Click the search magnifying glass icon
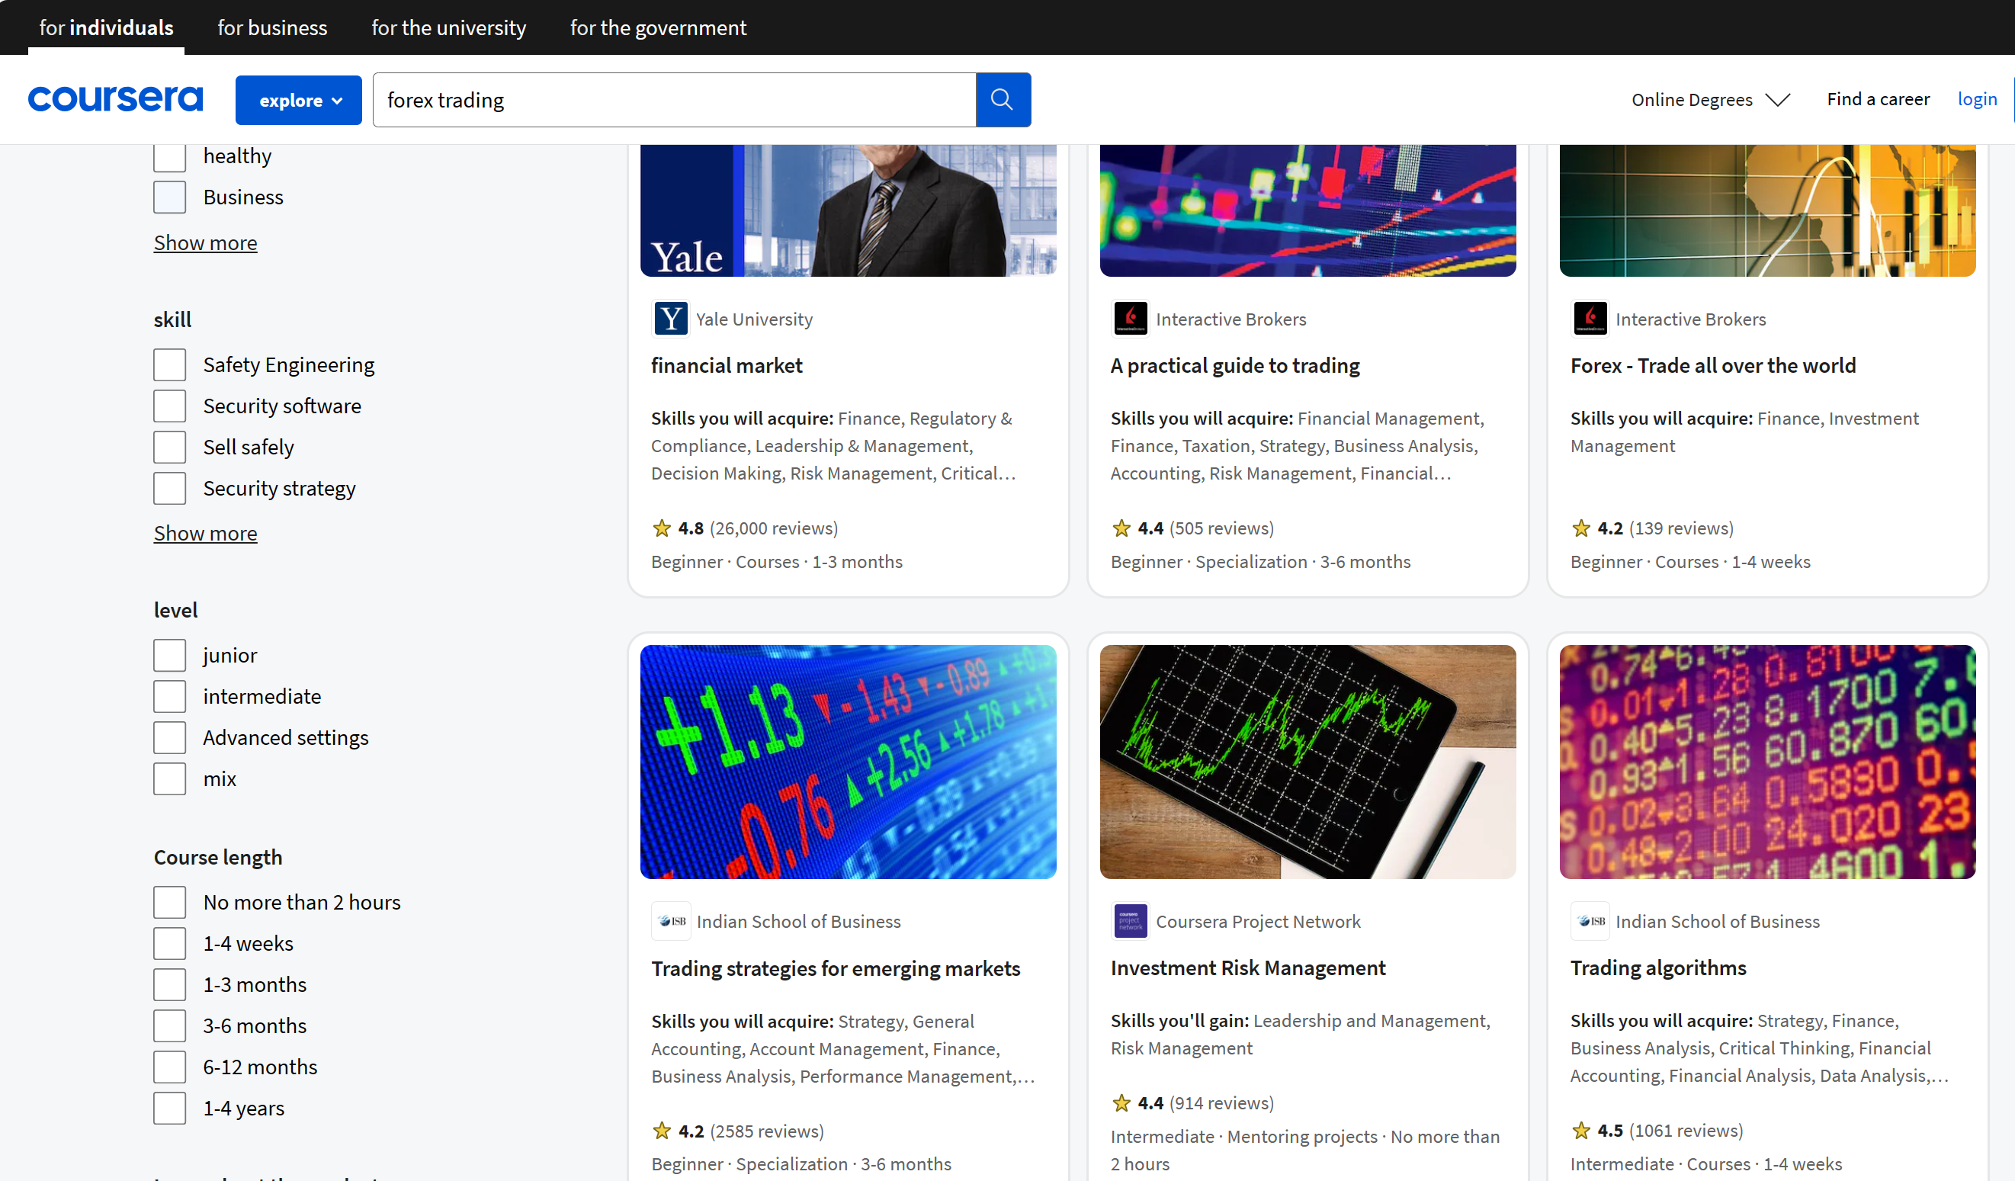The image size is (2015, 1181). [x=1003, y=98]
